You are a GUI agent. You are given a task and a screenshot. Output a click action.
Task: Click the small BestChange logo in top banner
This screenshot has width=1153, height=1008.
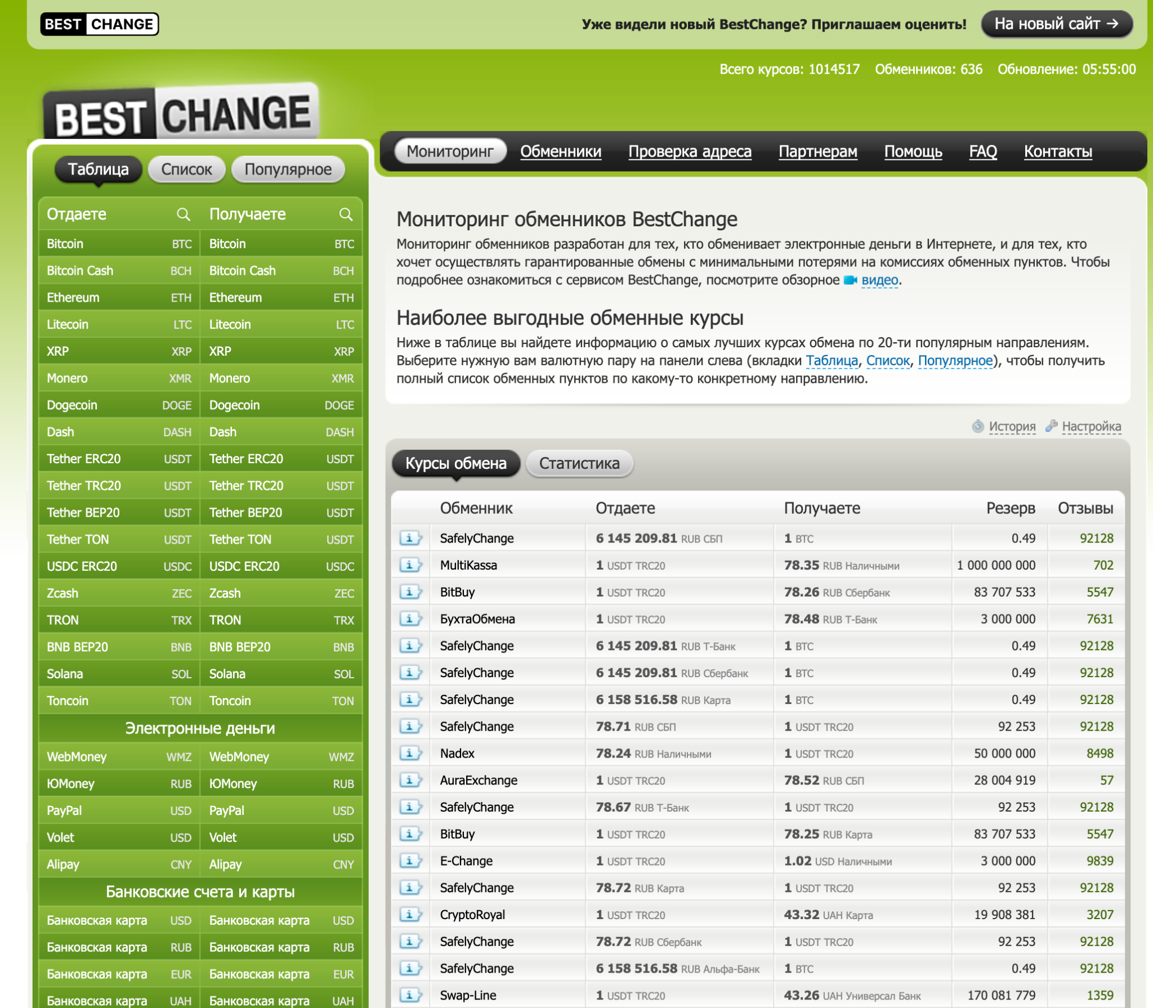click(x=99, y=24)
